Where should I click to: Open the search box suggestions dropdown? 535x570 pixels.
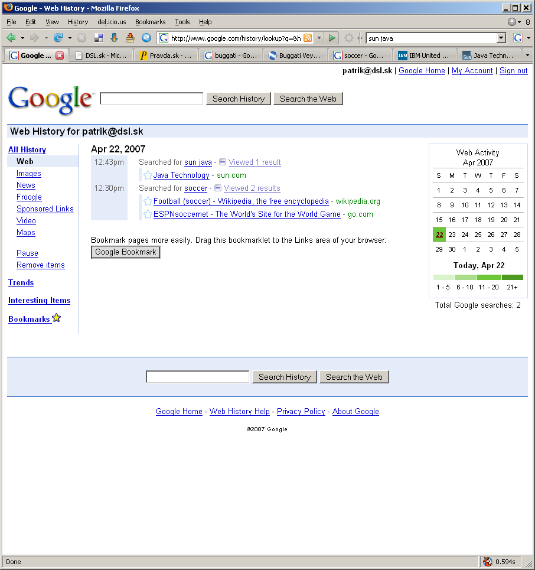pos(501,38)
